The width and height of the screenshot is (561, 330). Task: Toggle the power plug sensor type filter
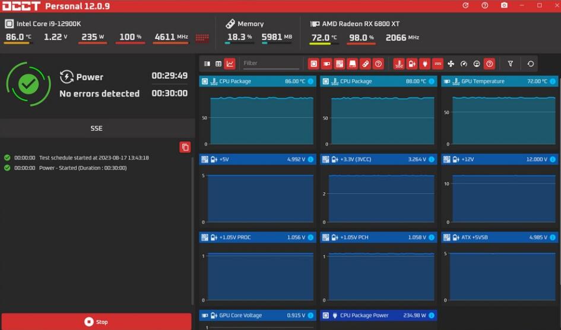pyautogui.click(x=424, y=64)
